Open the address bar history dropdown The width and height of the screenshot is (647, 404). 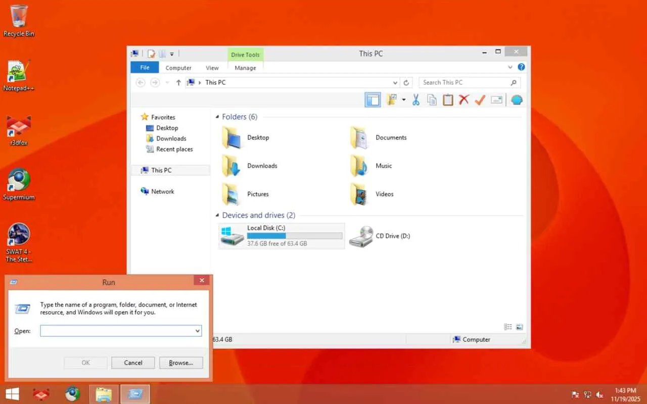point(395,82)
